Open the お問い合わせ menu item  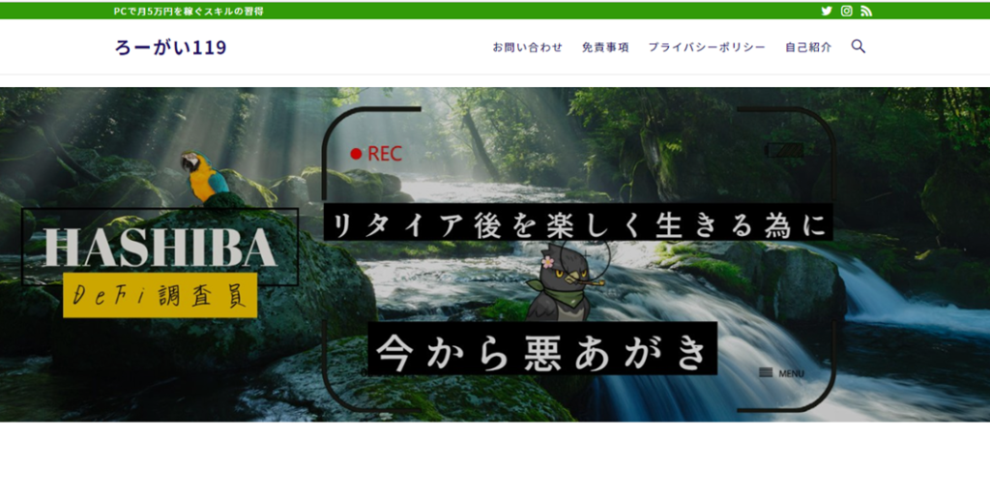[x=527, y=47]
